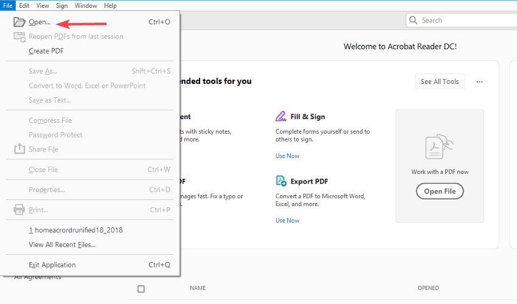Image resolution: width=517 pixels, height=304 pixels.
Task: Toggle the select-all checkbox beside NAME
Action: tap(141, 289)
